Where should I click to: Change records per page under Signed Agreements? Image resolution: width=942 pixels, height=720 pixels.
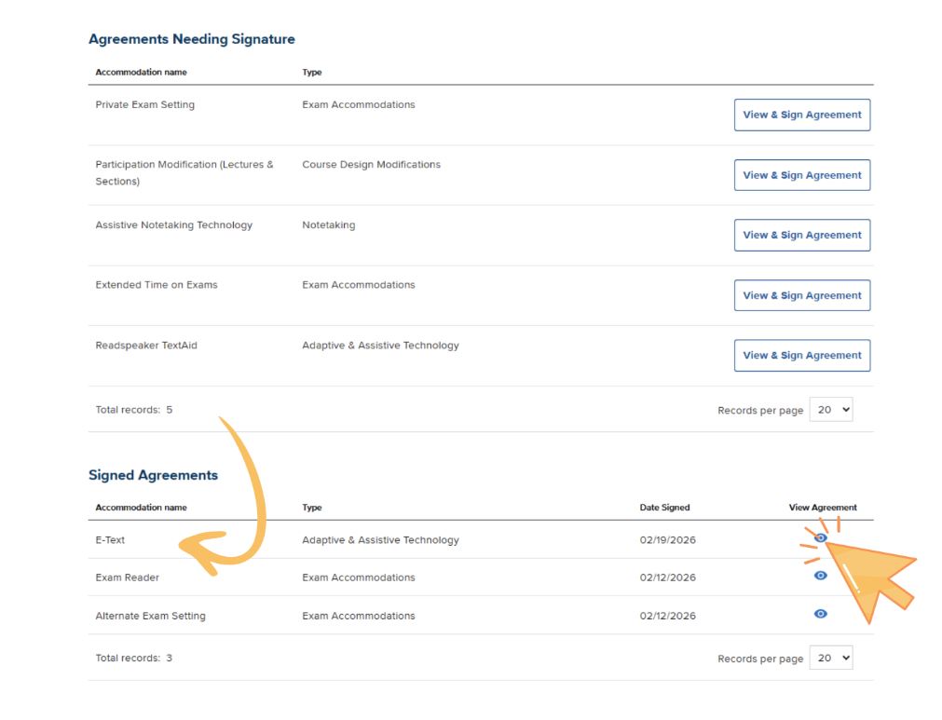[830, 658]
